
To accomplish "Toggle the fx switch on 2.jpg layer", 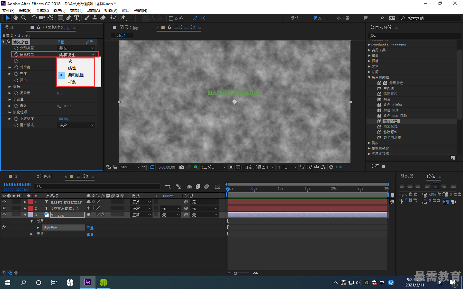I will click(103, 215).
